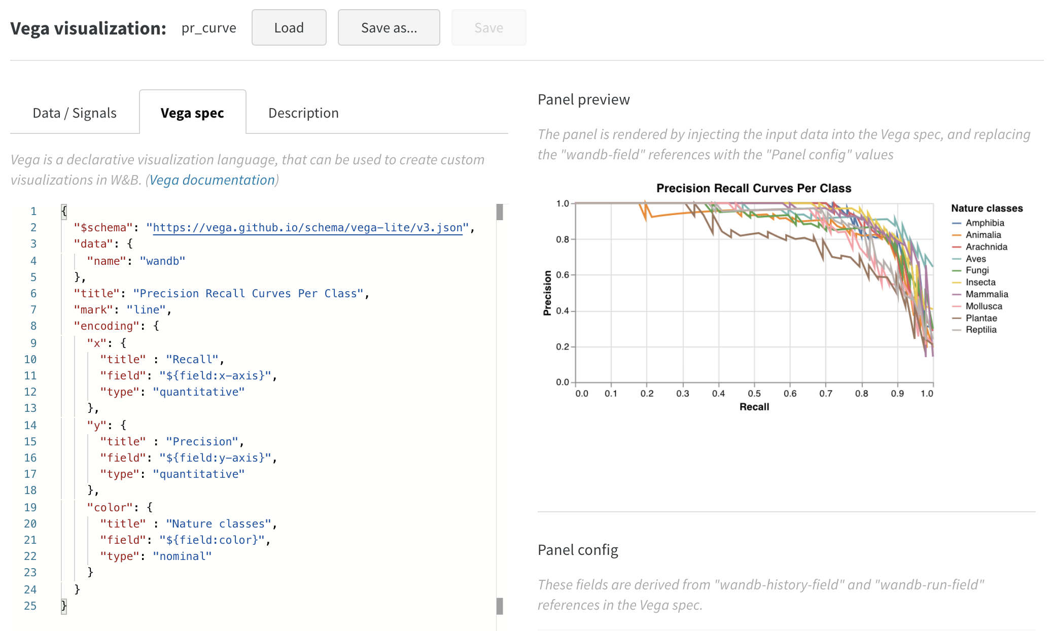Click the Plantae legend entry
Image resolution: width=1050 pixels, height=631 pixels.
pos(981,318)
